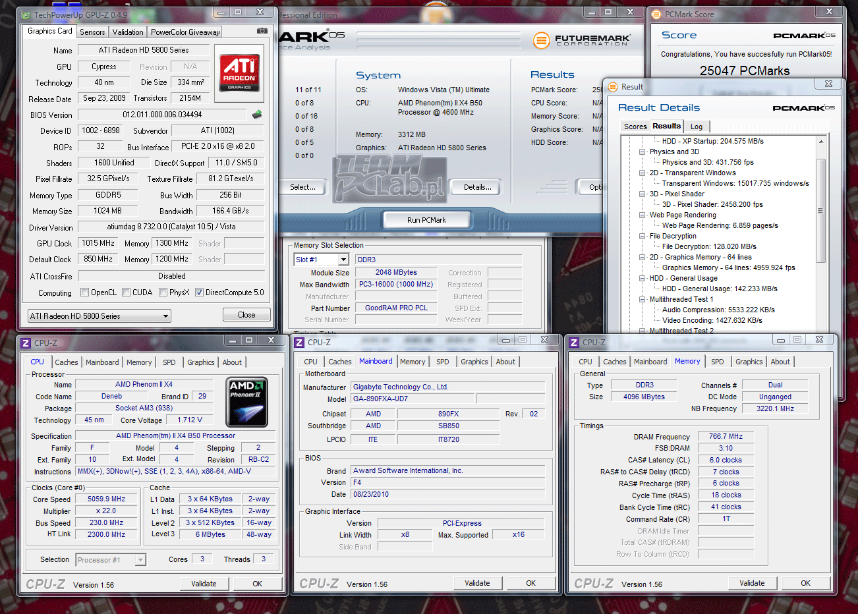858x614 pixels.
Task: Click the Close button in GPU-Z
Action: coord(246,315)
